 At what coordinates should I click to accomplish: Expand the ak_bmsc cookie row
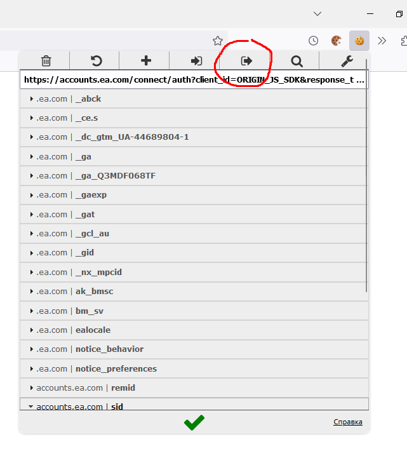194,292
